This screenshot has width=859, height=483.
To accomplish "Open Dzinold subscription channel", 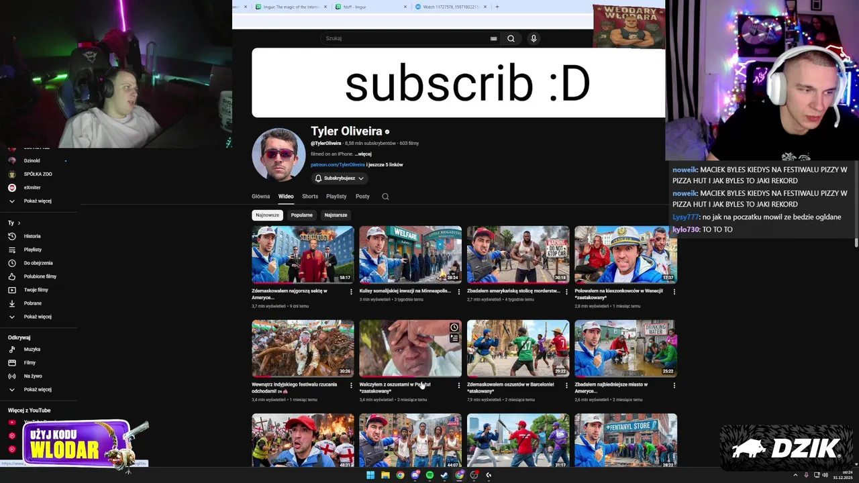I will point(32,160).
